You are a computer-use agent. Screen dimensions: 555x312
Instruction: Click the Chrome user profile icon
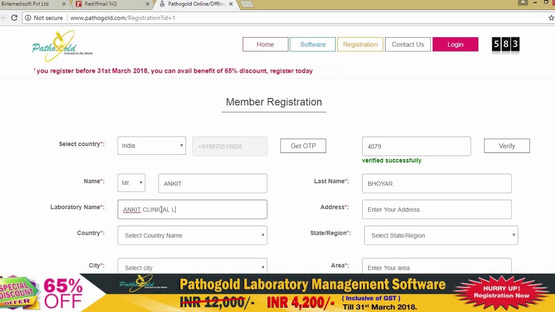coord(523,3)
